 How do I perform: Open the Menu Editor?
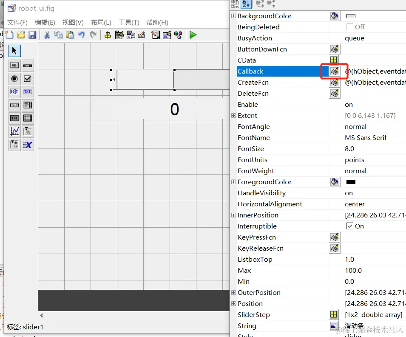coord(119,35)
